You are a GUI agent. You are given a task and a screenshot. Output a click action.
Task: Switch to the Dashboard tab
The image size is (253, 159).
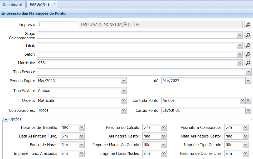pyautogui.click(x=13, y=5)
